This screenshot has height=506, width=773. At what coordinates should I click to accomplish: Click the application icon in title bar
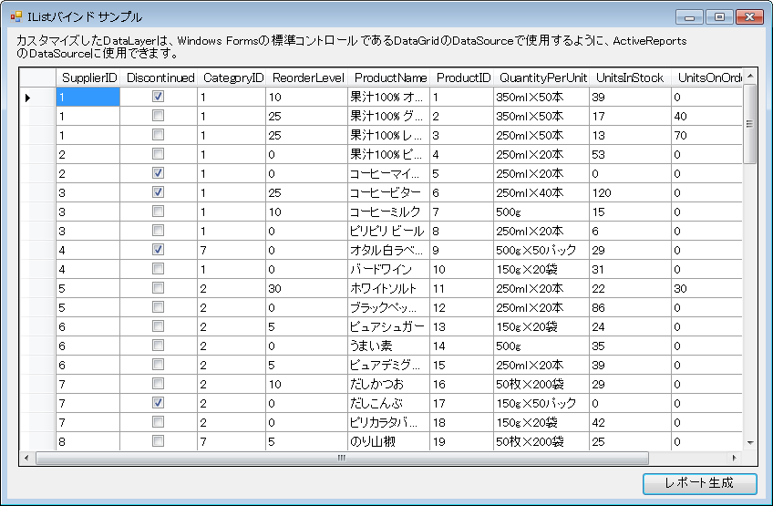[16, 16]
